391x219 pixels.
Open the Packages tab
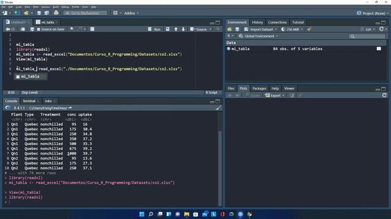click(x=259, y=89)
